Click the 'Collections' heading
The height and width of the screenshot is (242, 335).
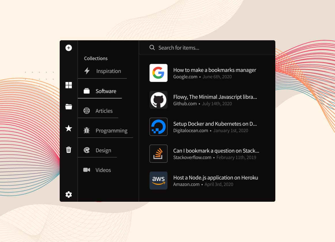96,58
